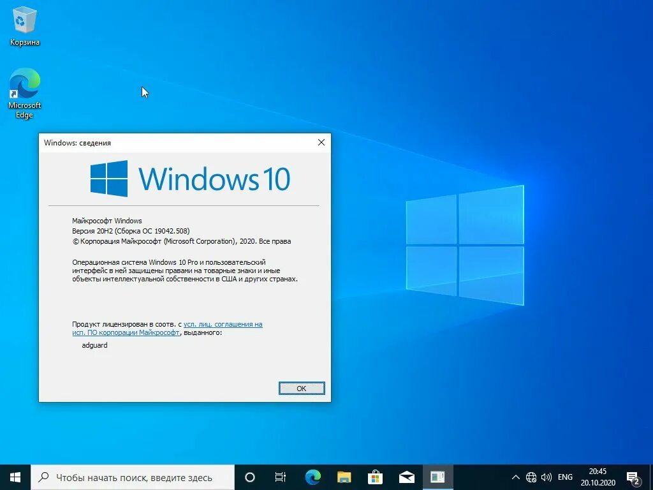The image size is (653, 490).
Task: Open the Action Center notifications icon
Action: tap(633, 478)
